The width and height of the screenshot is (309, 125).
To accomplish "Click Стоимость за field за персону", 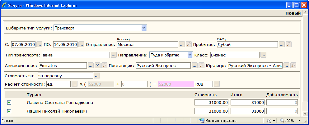I will click(x=65, y=76).
